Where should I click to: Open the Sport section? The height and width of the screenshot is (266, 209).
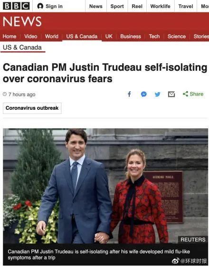coord(117,6)
